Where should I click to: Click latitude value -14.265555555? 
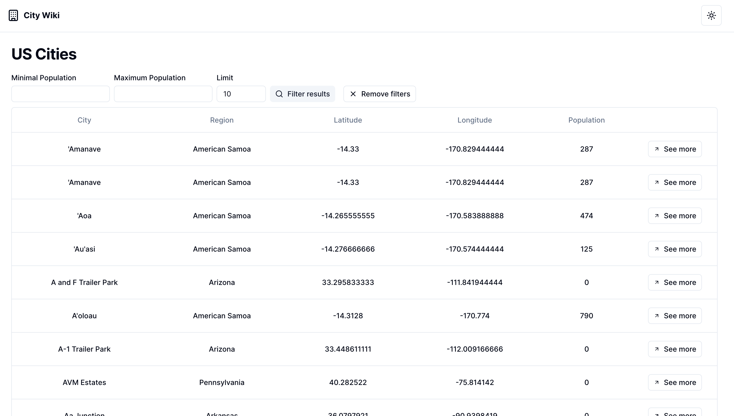(348, 216)
